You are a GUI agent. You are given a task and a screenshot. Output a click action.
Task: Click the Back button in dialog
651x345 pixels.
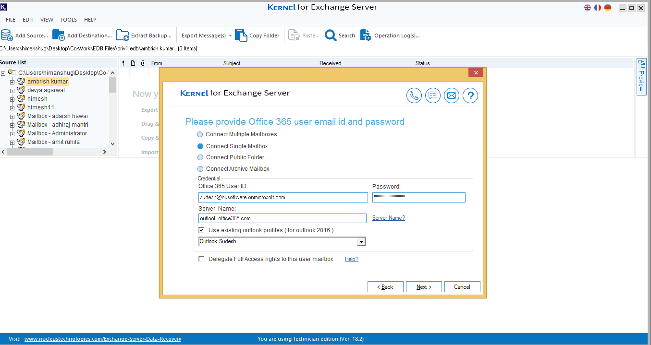[x=385, y=287]
